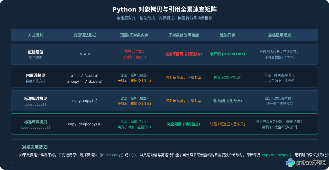The height and width of the screenshot is (170, 329).
Task: Click '子对象：相同ID' in 直接赋值 row
Action: [x=134, y=57]
